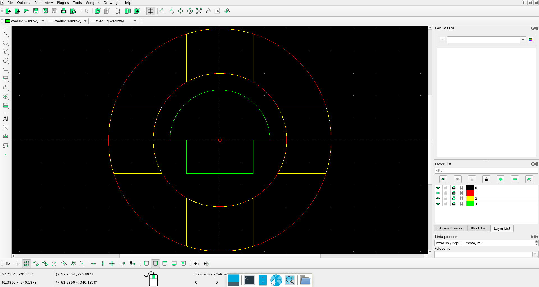Screen dimensions: 539x287
Task: Click the Auto zoom icon
Action: point(199,11)
